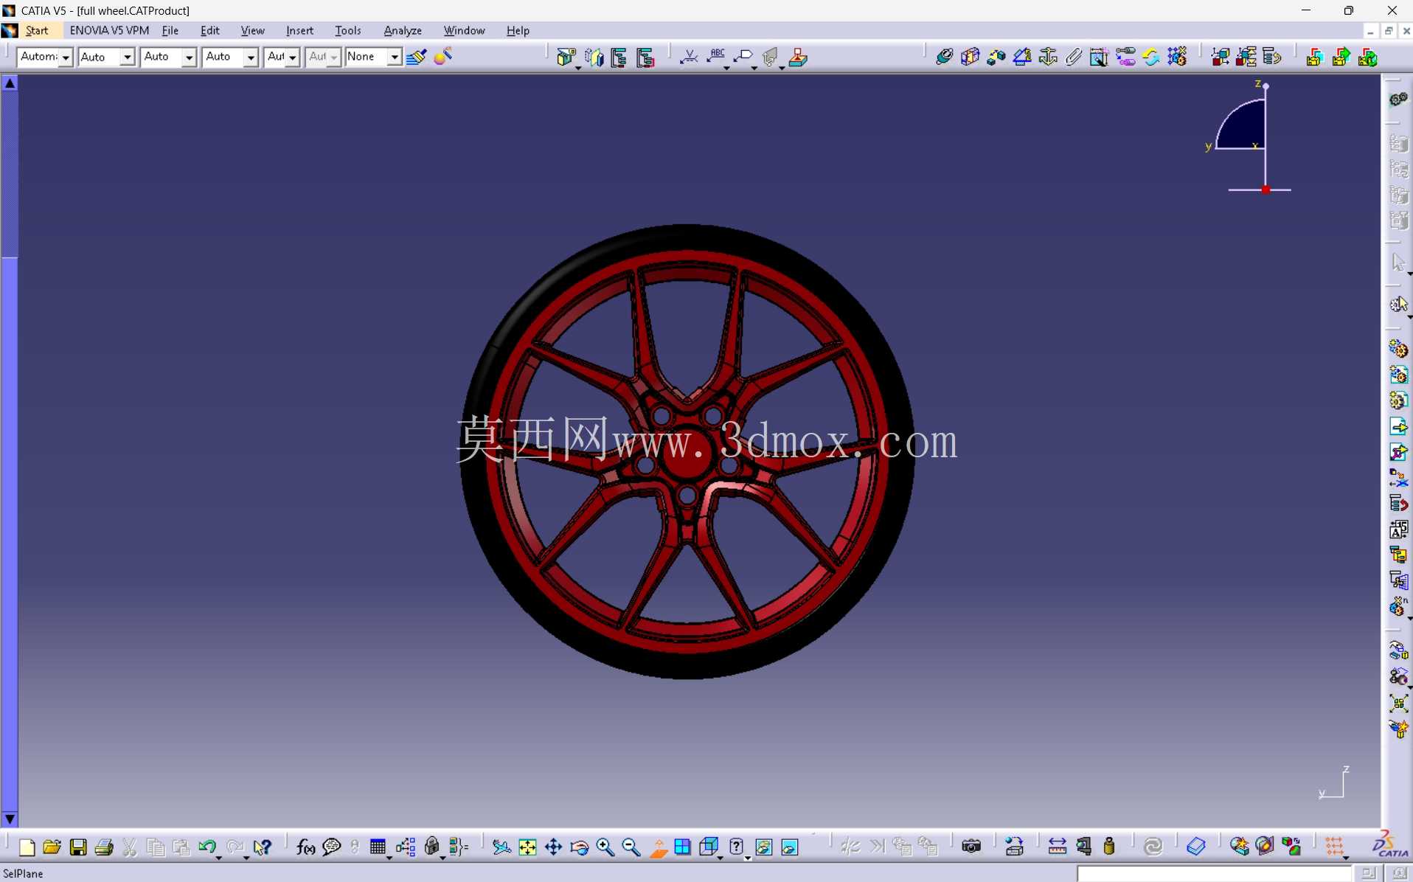The height and width of the screenshot is (882, 1413).
Task: Open the Measure Between ruler tool
Action: point(1058,847)
